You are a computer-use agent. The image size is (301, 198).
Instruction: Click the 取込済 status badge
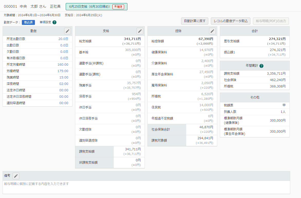(28, 22)
